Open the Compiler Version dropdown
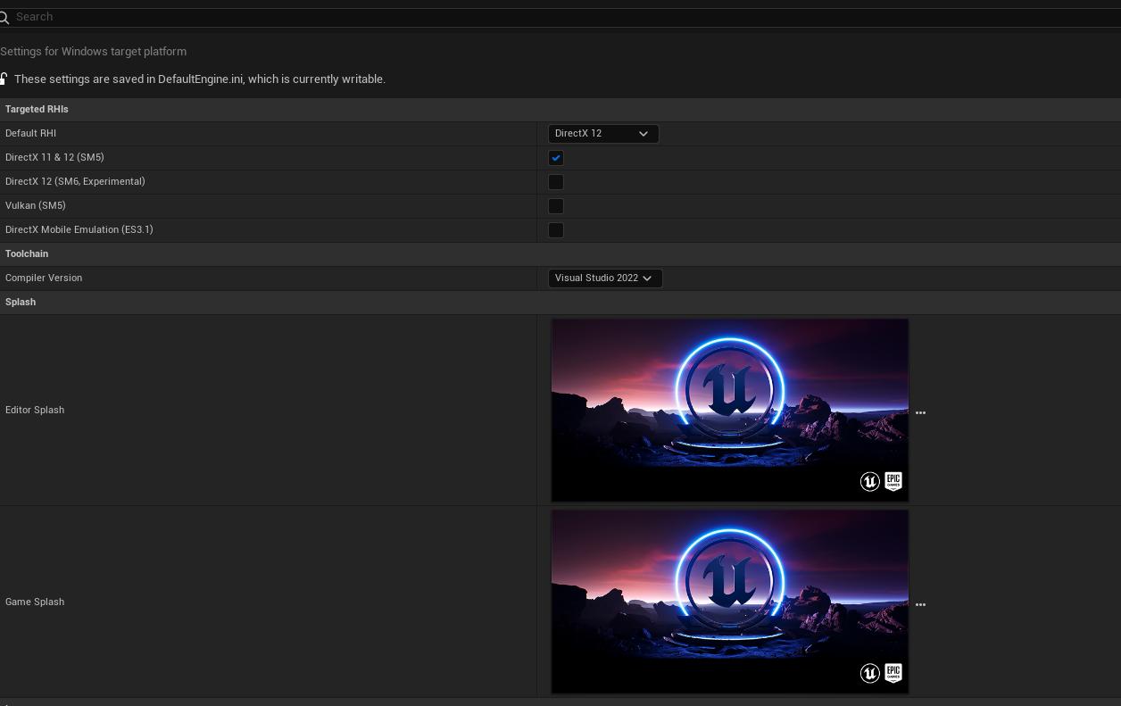The image size is (1121, 706). [605, 278]
